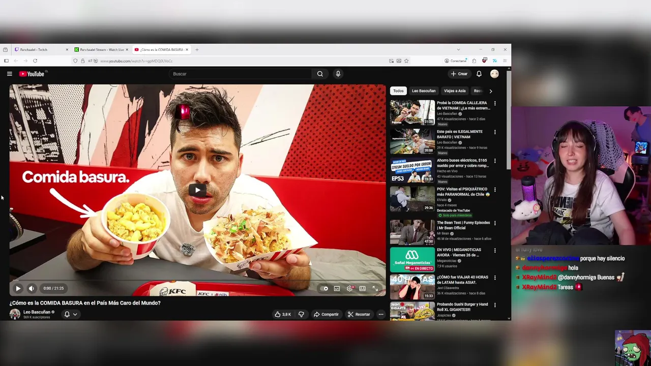Open Probando Sushi Burger video title

point(462,307)
